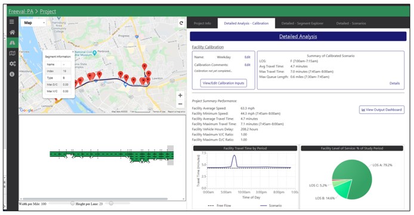The width and height of the screenshot is (414, 215).
Task: Open the hamburger menu in the sidebar
Action: tap(12, 22)
